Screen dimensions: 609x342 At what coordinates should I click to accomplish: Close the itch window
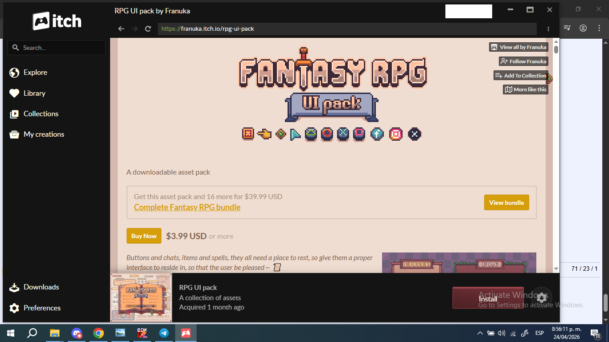(550, 10)
